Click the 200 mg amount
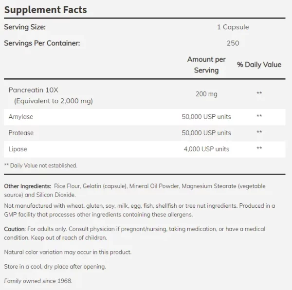 click(206, 94)
